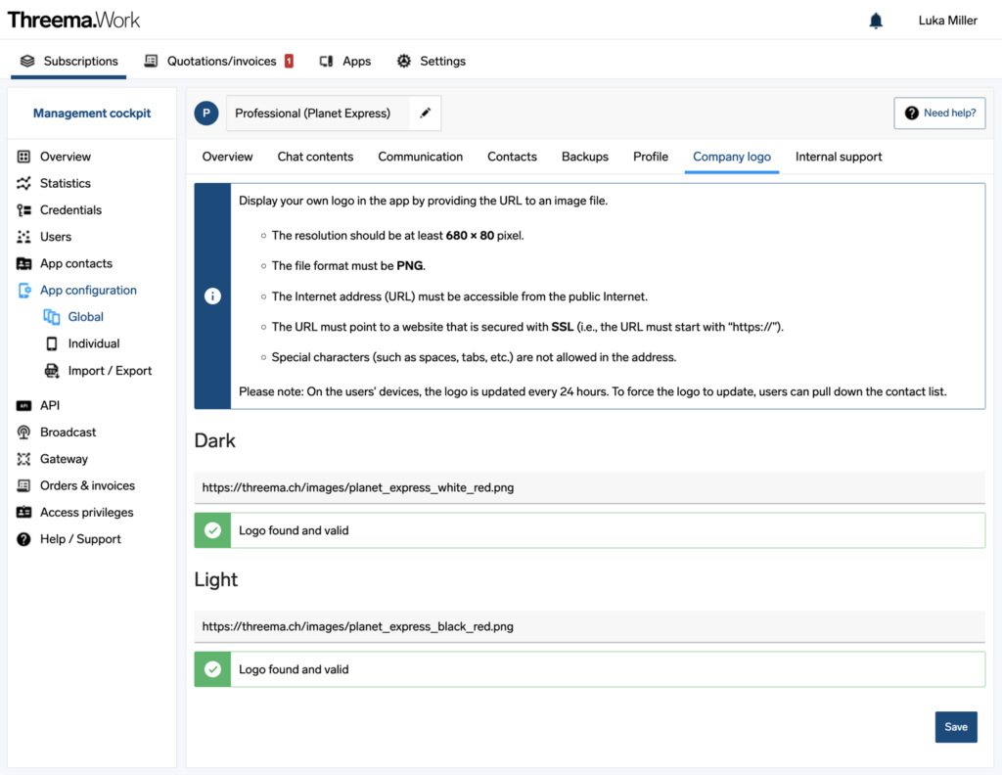Open the Quotations/invoices top tab

pos(220,61)
